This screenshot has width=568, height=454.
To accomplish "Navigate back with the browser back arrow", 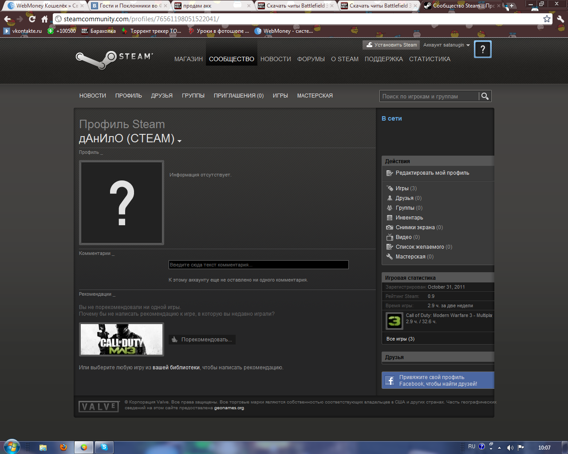I will tap(7, 19).
